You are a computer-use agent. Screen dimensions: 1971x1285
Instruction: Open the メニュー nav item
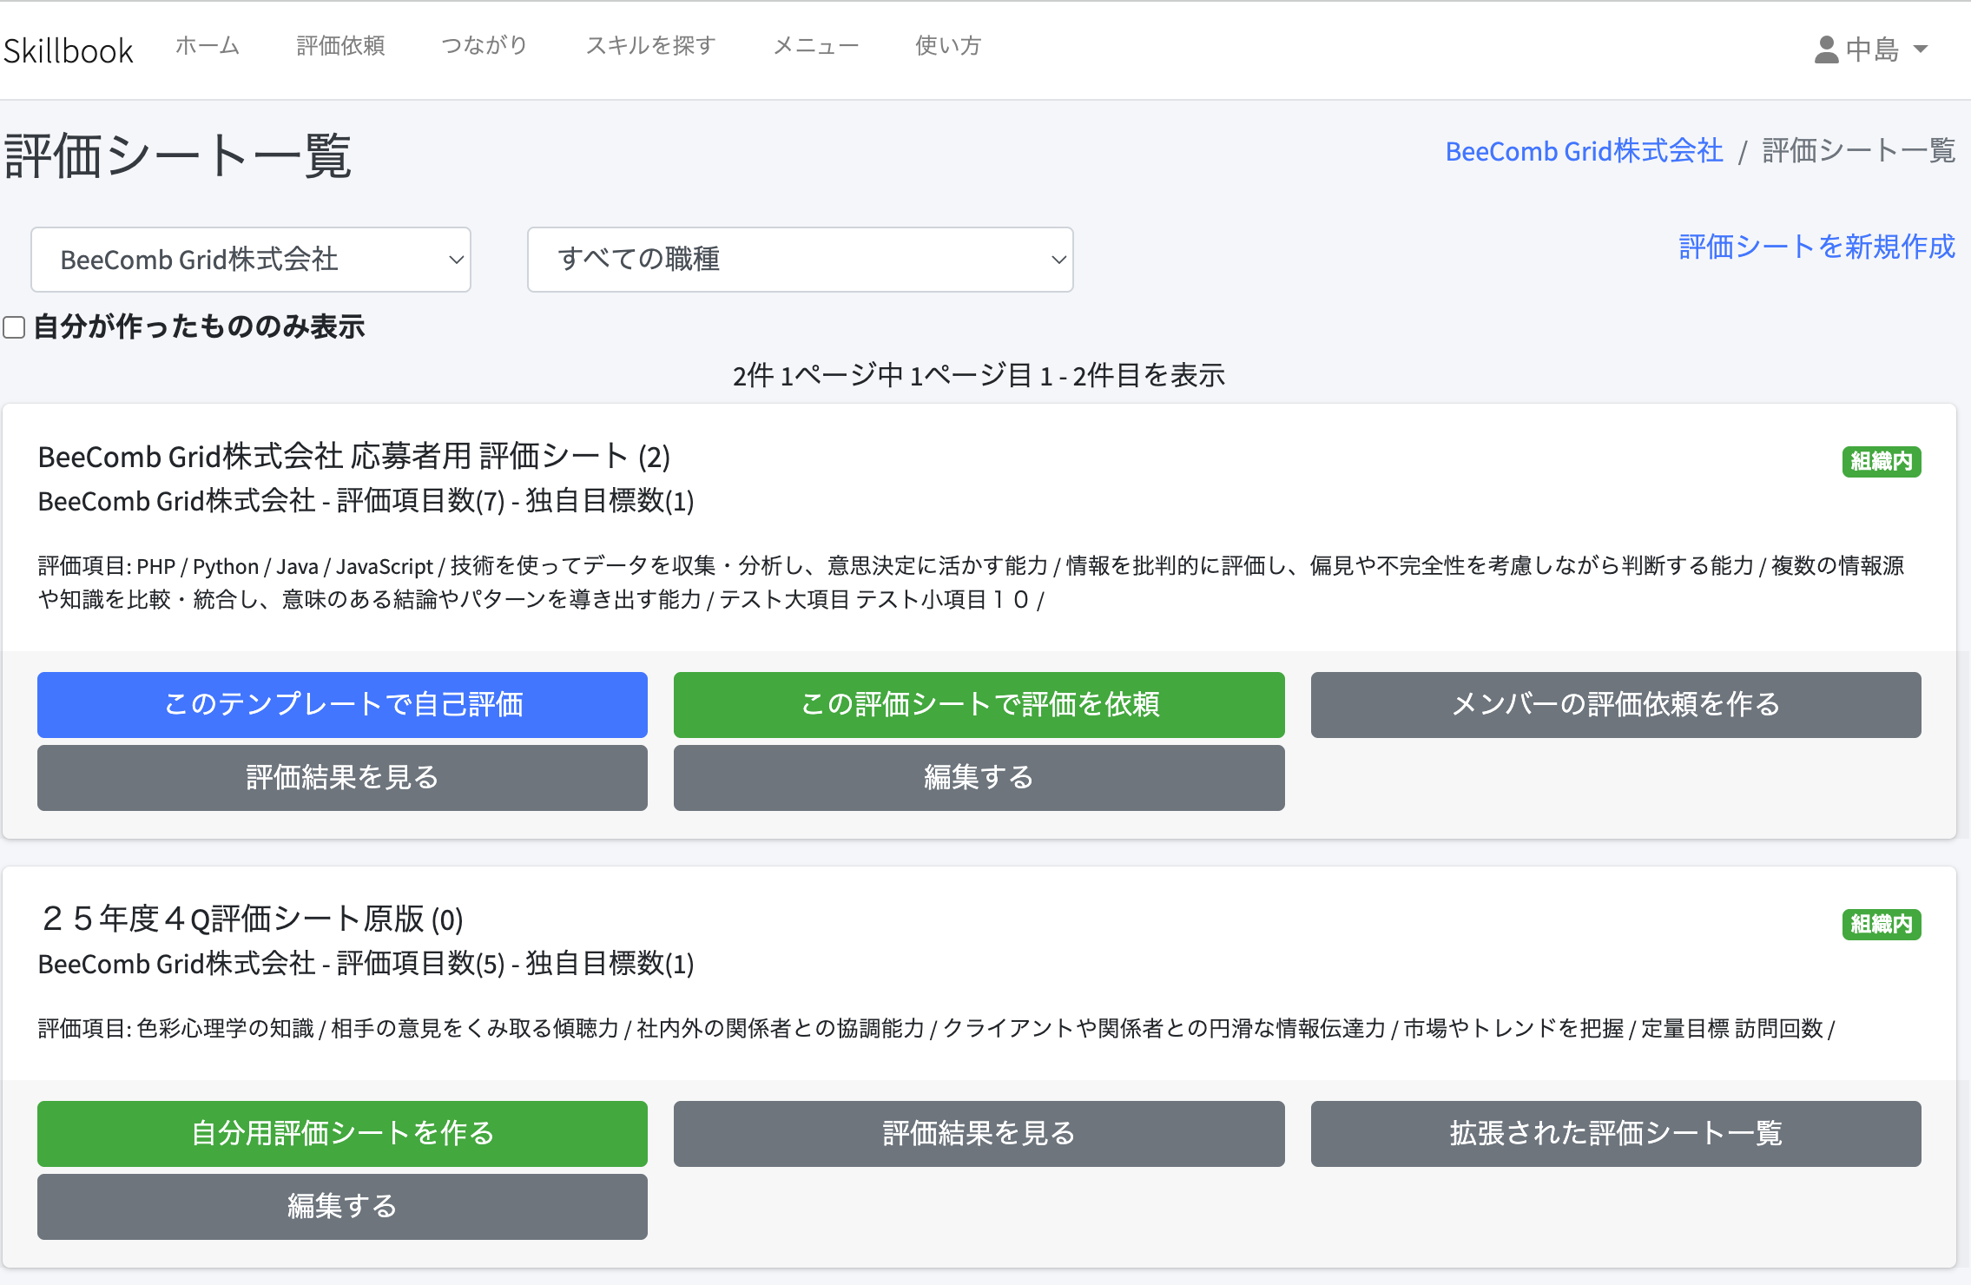(x=815, y=45)
